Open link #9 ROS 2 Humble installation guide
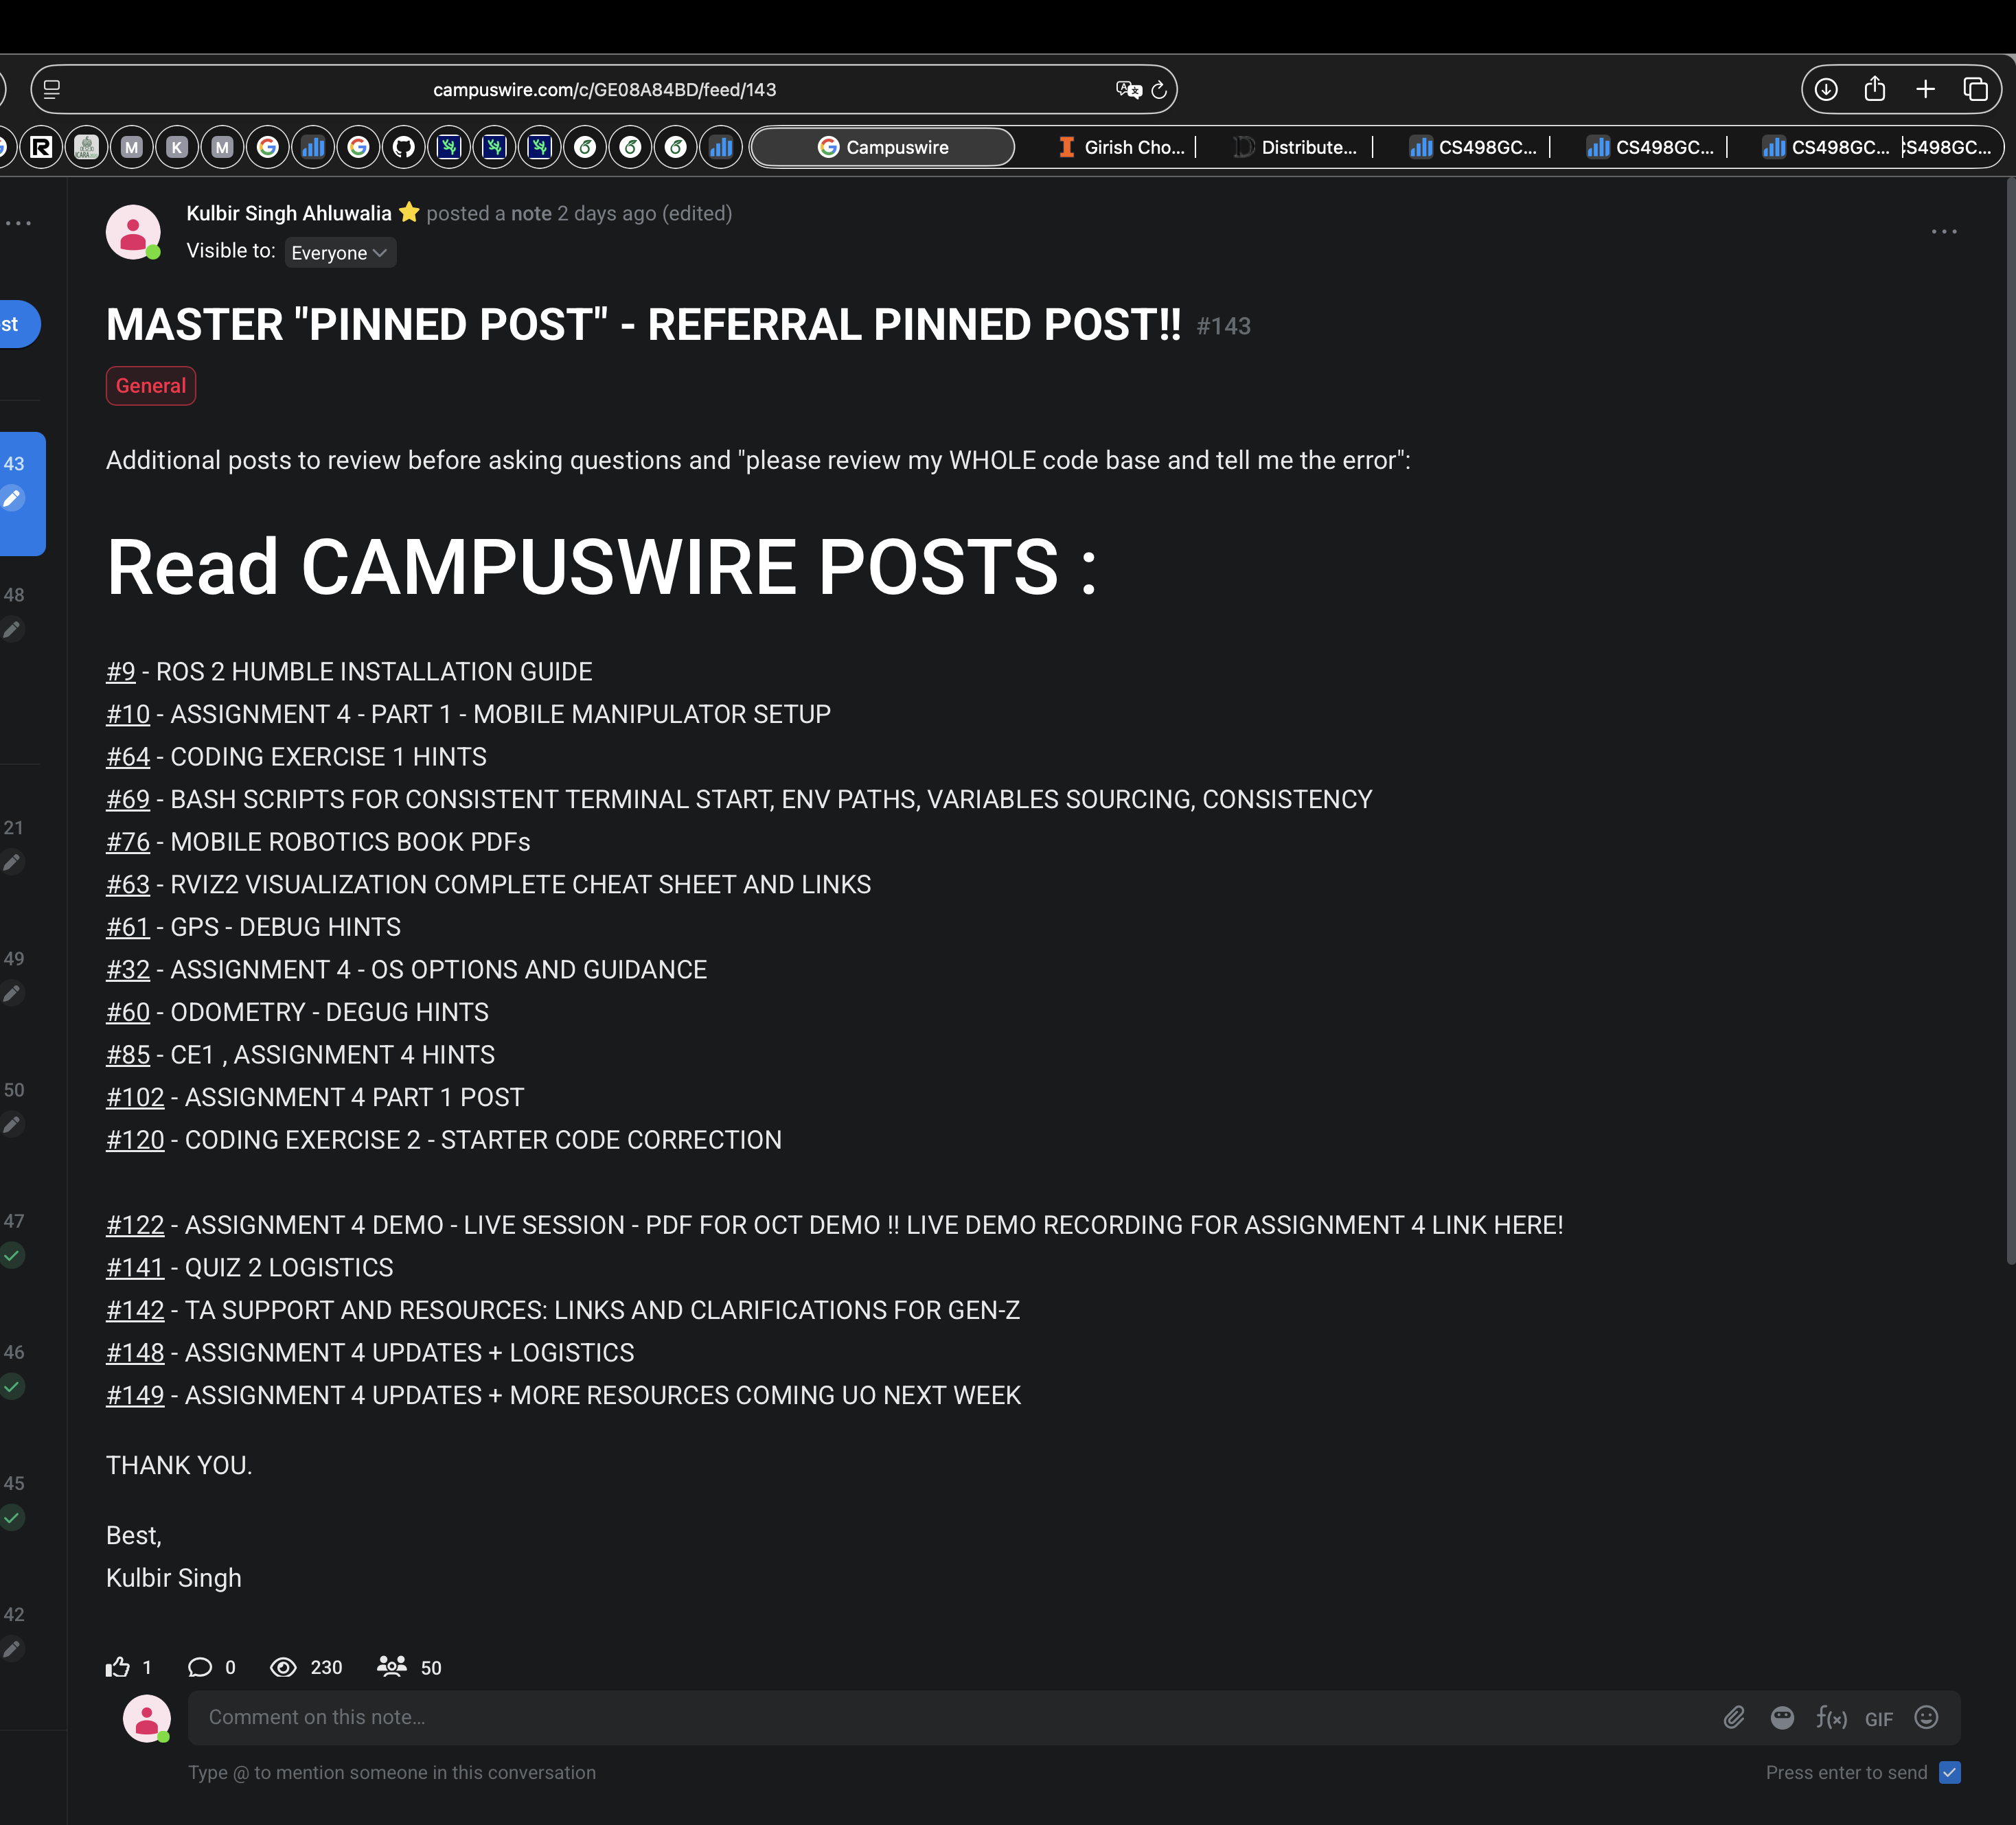The height and width of the screenshot is (1825, 2016). tap(121, 672)
